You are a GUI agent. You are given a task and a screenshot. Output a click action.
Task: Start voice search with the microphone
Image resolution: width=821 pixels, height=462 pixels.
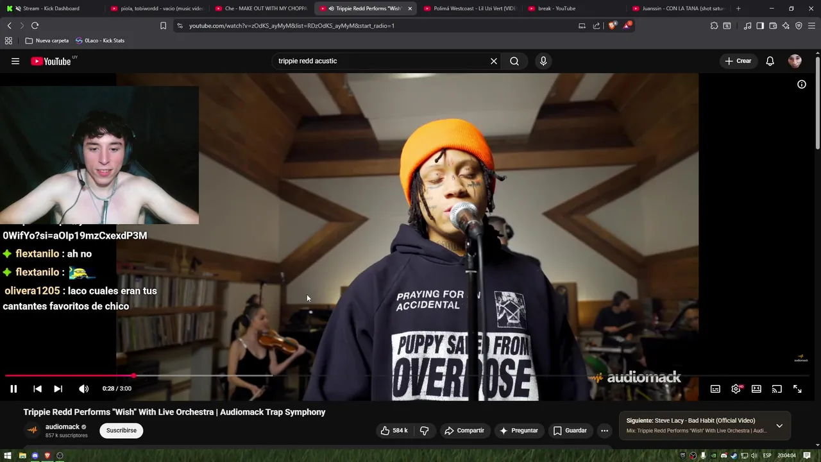coord(543,61)
